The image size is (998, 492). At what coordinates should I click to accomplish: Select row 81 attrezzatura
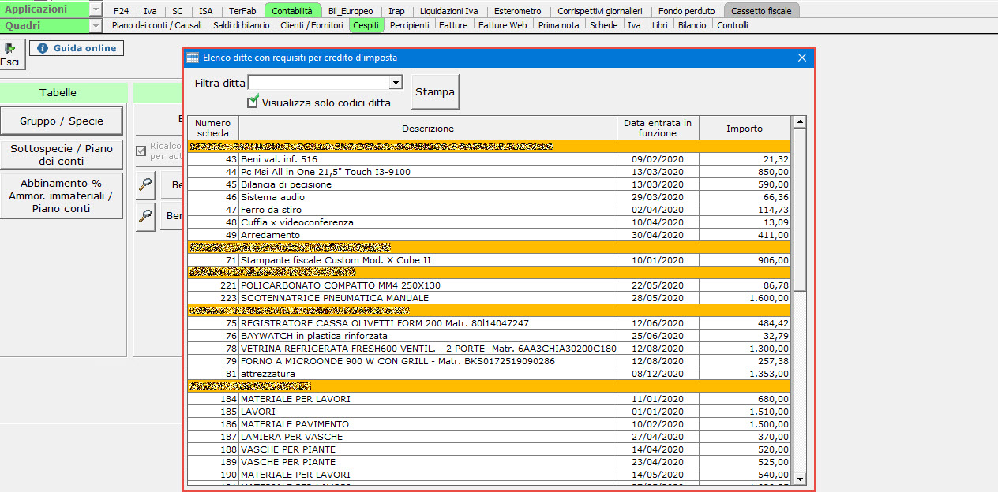click(489, 374)
